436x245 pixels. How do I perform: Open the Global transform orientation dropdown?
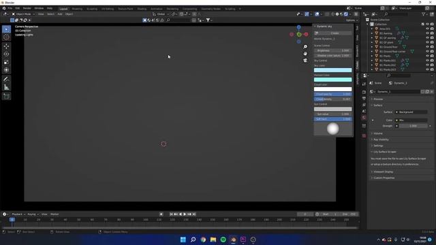(x=161, y=14)
